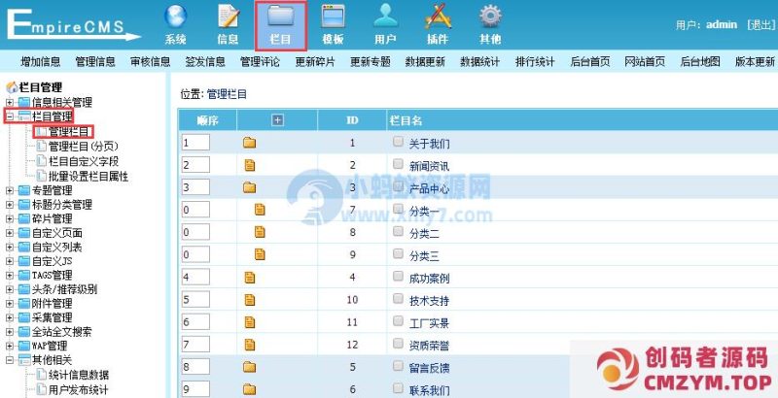Check the 分类二 checkbox
The height and width of the screenshot is (398, 778).
tap(398, 231)
